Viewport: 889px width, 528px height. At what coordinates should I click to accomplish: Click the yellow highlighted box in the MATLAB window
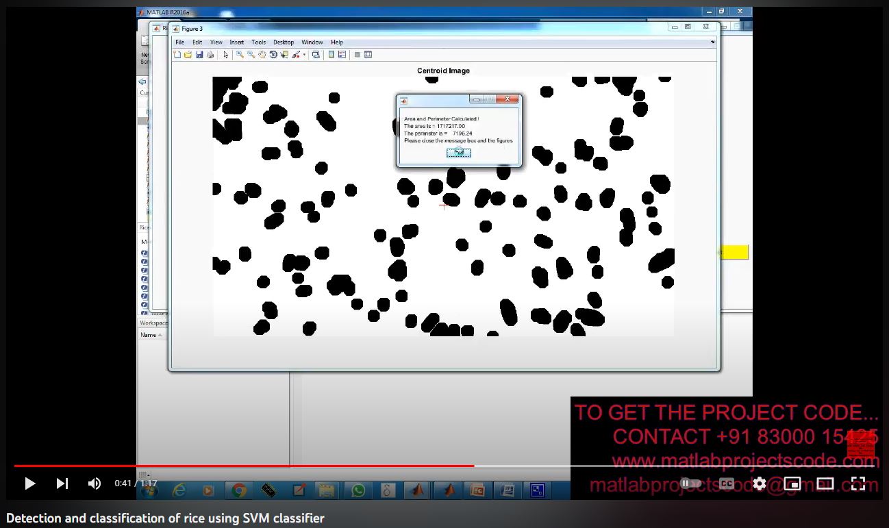pos(735,253)
